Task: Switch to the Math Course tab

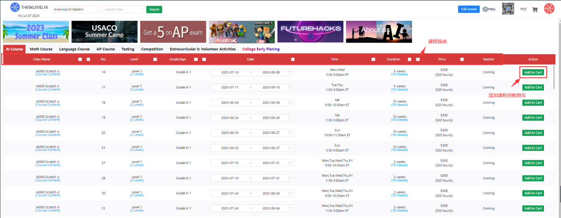Action: pyautogui.click(x=41, y=49)
